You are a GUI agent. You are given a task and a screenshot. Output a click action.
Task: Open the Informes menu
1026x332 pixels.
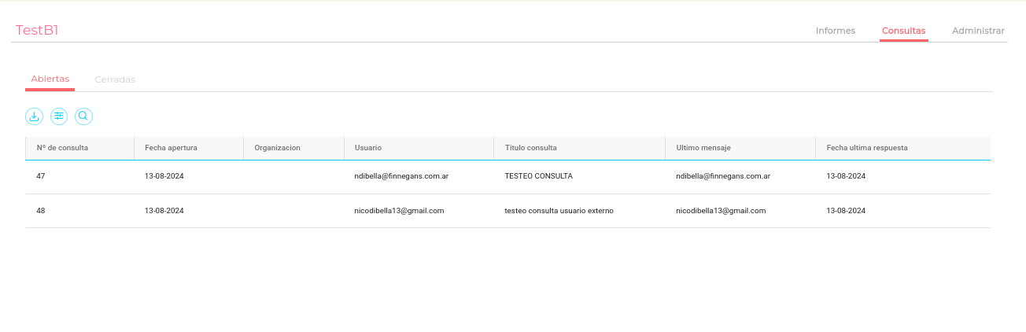click(x=836, y=31)
